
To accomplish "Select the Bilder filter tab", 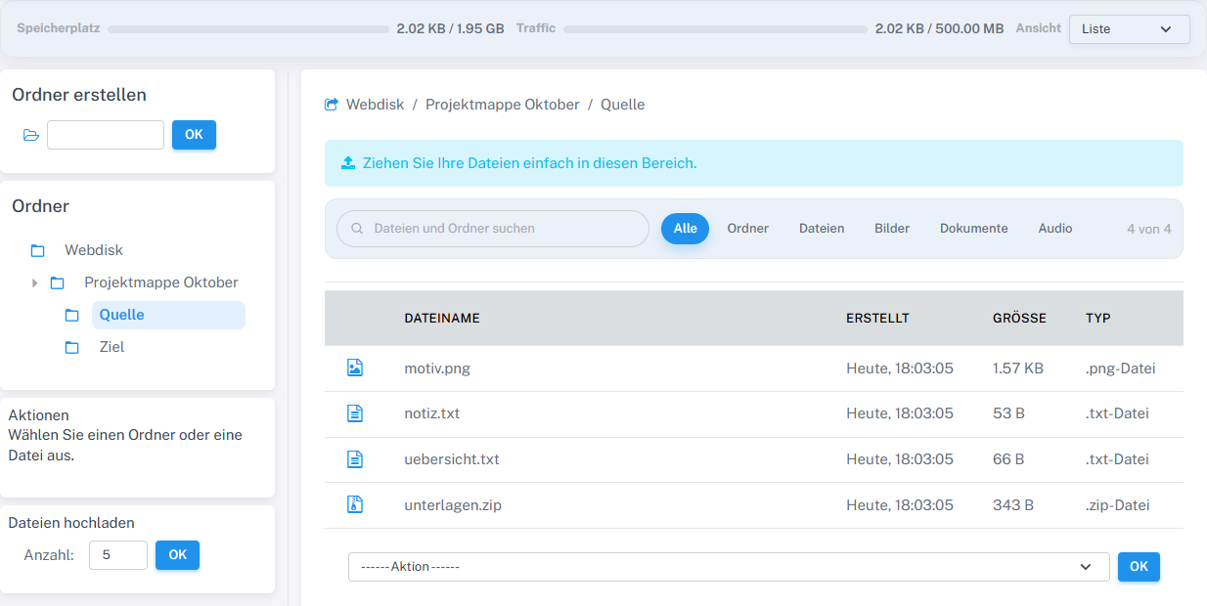I will coord(892,229).
